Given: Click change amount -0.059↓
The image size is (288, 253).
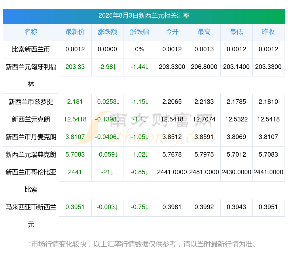Looking at the screenshot, I should click(x=107, y=154).
